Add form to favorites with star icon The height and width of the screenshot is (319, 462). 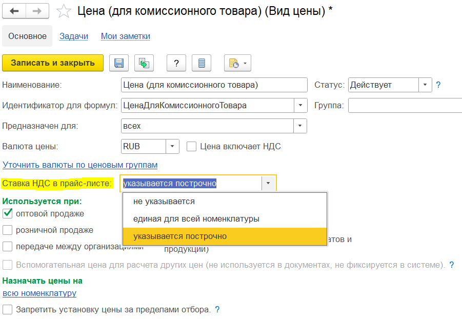click(64, 11)
